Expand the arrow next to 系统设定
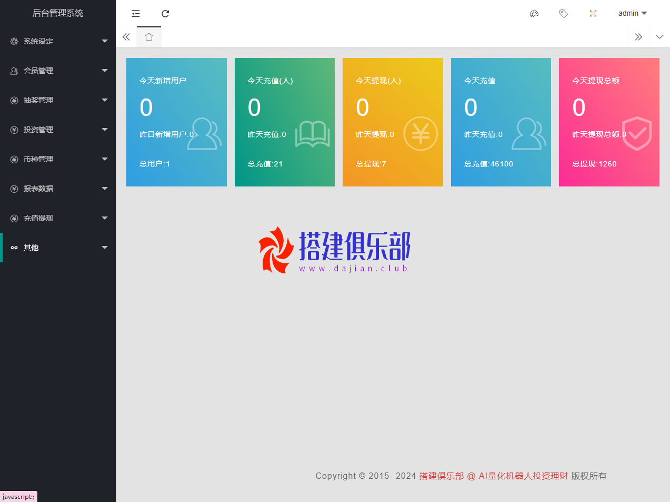This screenshot has height=502, width=670. (105, 41)
